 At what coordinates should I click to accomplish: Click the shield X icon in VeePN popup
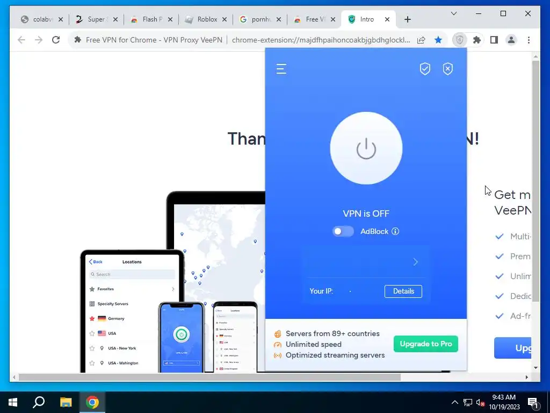(x=447, y=69)
